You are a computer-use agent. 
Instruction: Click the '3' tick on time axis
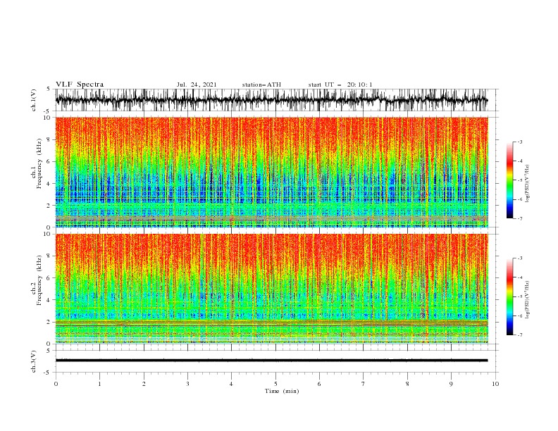tap(187, 384)
